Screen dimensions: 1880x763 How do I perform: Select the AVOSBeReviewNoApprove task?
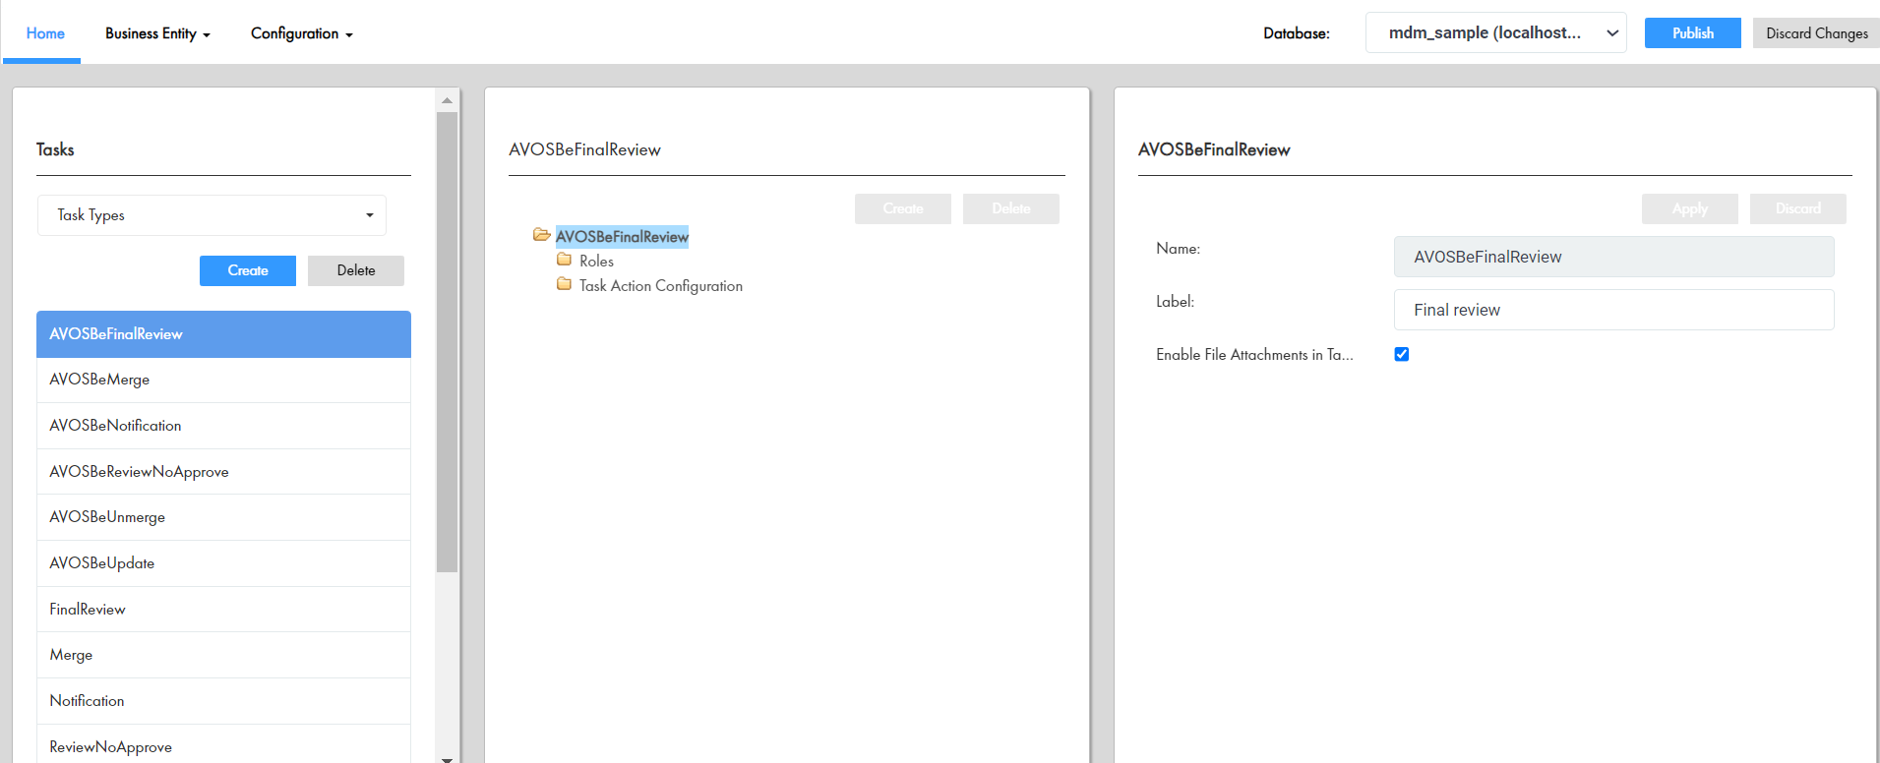[x=223, y=472]
